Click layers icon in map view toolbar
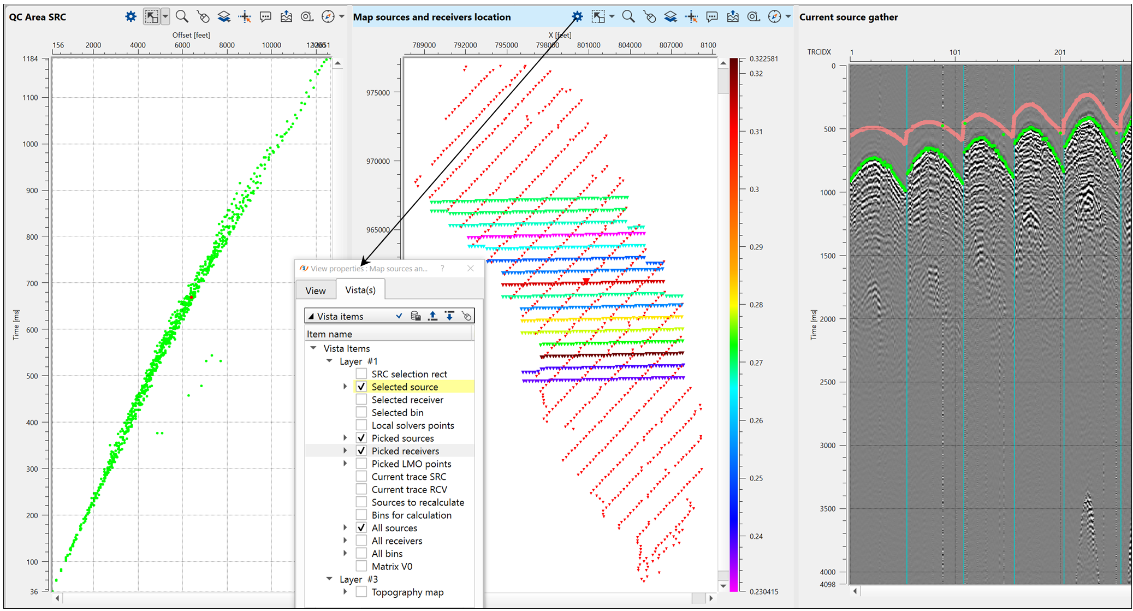 pos(670,16)
